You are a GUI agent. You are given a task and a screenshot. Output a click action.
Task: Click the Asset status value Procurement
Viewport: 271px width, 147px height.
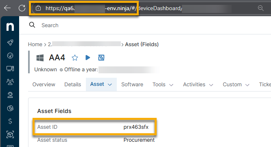pyautogui.click(x=139, y=140)
